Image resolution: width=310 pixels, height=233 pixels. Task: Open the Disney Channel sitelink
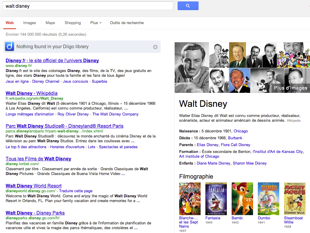pos(46,82)
